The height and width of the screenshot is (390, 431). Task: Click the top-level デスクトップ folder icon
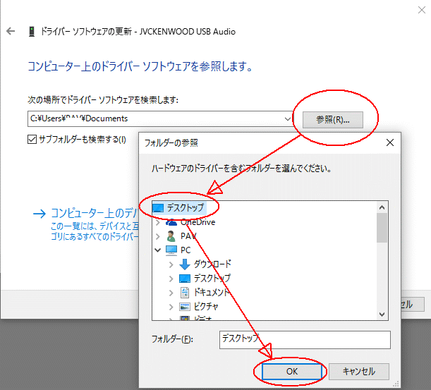click(x=158, y=208)
